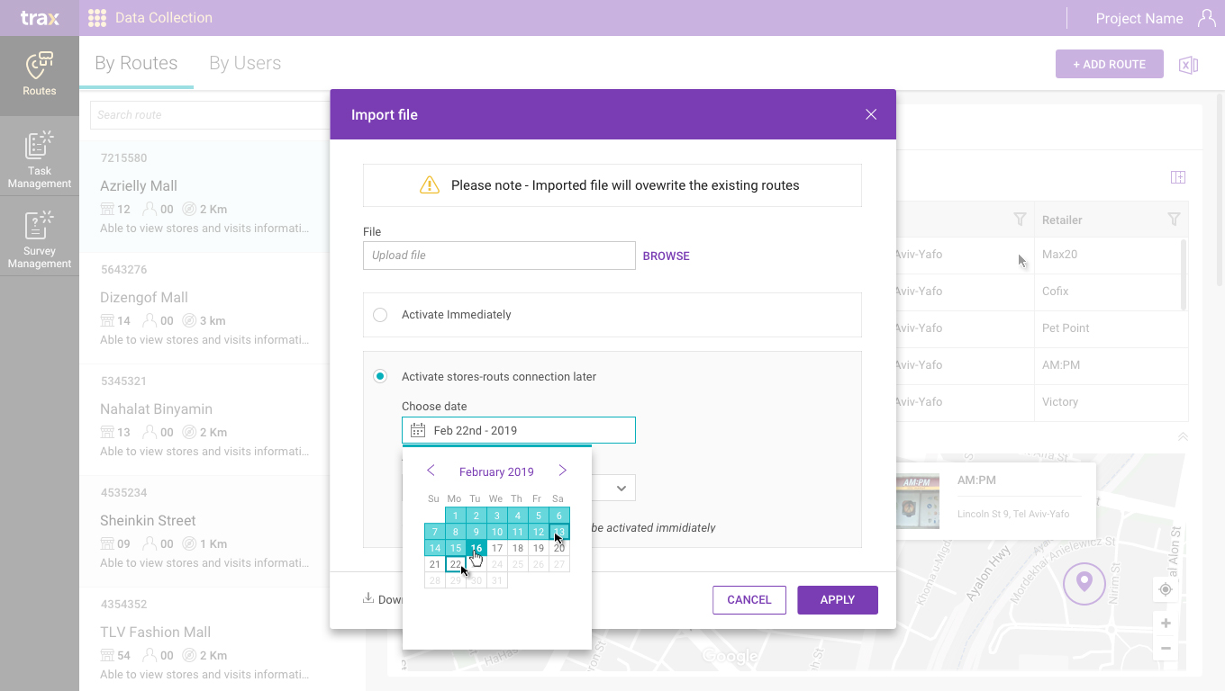1225x691 pixels.
Task: Click the Apply button
Action: (x=837, y=600)
